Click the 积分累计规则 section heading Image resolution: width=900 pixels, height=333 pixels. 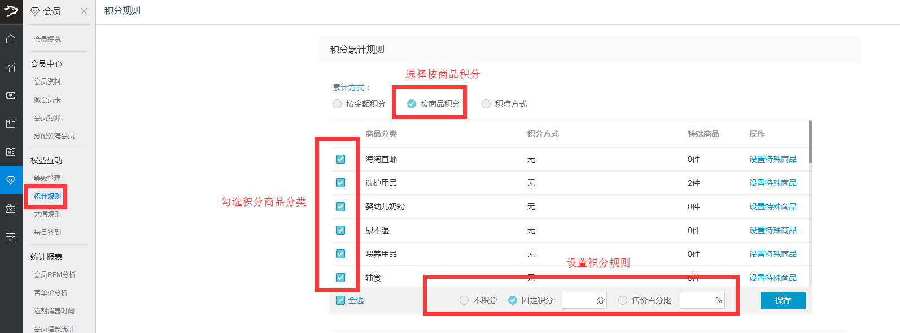pyautogui.click(x=357, y=50)
